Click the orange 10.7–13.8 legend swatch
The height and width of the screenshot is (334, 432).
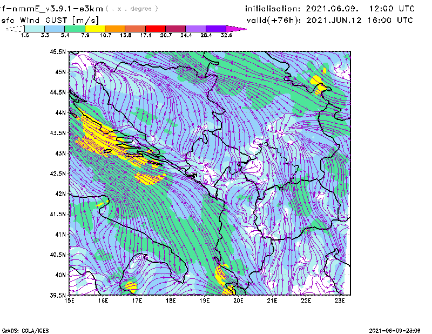tap(115, 29)
